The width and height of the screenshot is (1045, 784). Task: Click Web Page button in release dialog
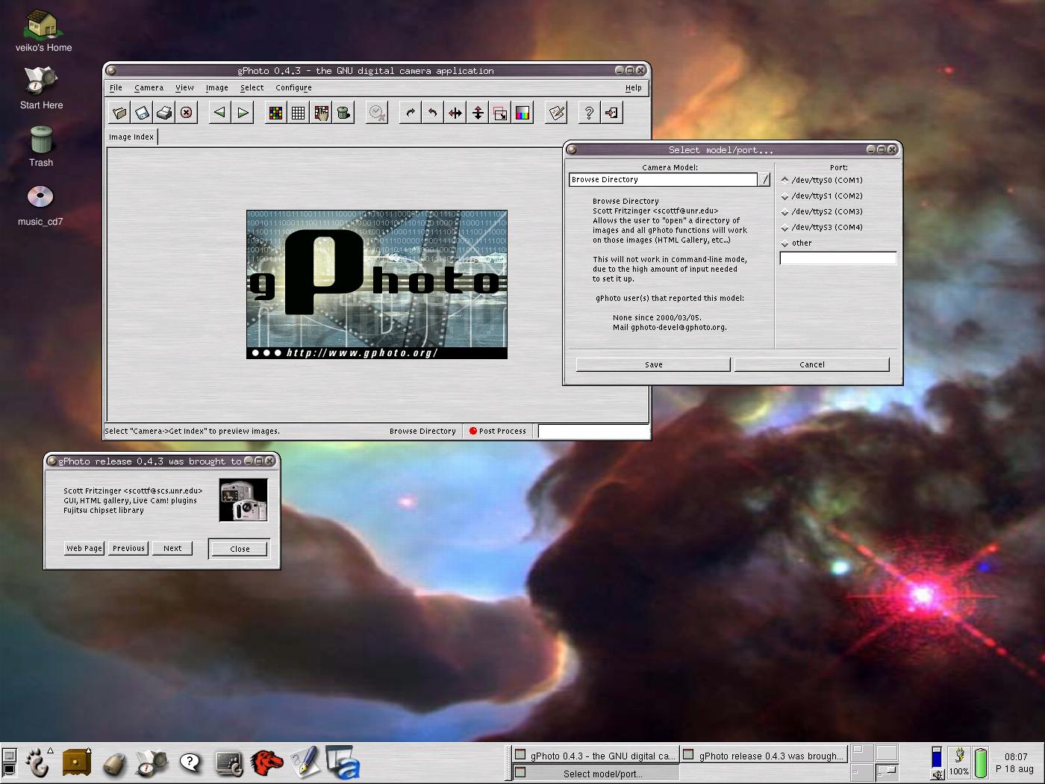84,548
